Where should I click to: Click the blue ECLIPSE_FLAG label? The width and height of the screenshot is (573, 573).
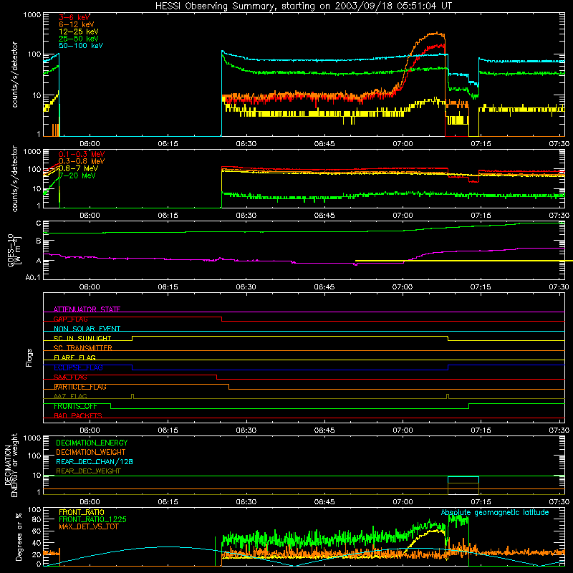78,367
